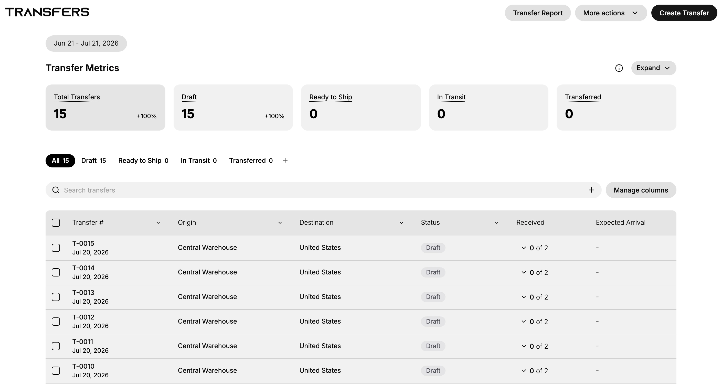Click the Create Transfer button
This screenshot has width=722, height=384.
pos(684,13)
